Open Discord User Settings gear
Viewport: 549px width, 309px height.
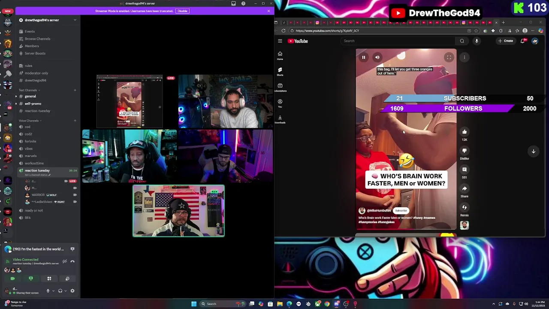(x=72, y=291)
